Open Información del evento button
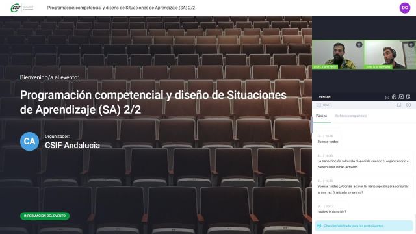416x234 pixels. [x=45, y=216]
